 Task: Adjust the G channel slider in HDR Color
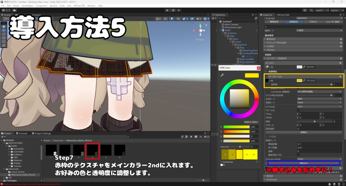[236, 132]
